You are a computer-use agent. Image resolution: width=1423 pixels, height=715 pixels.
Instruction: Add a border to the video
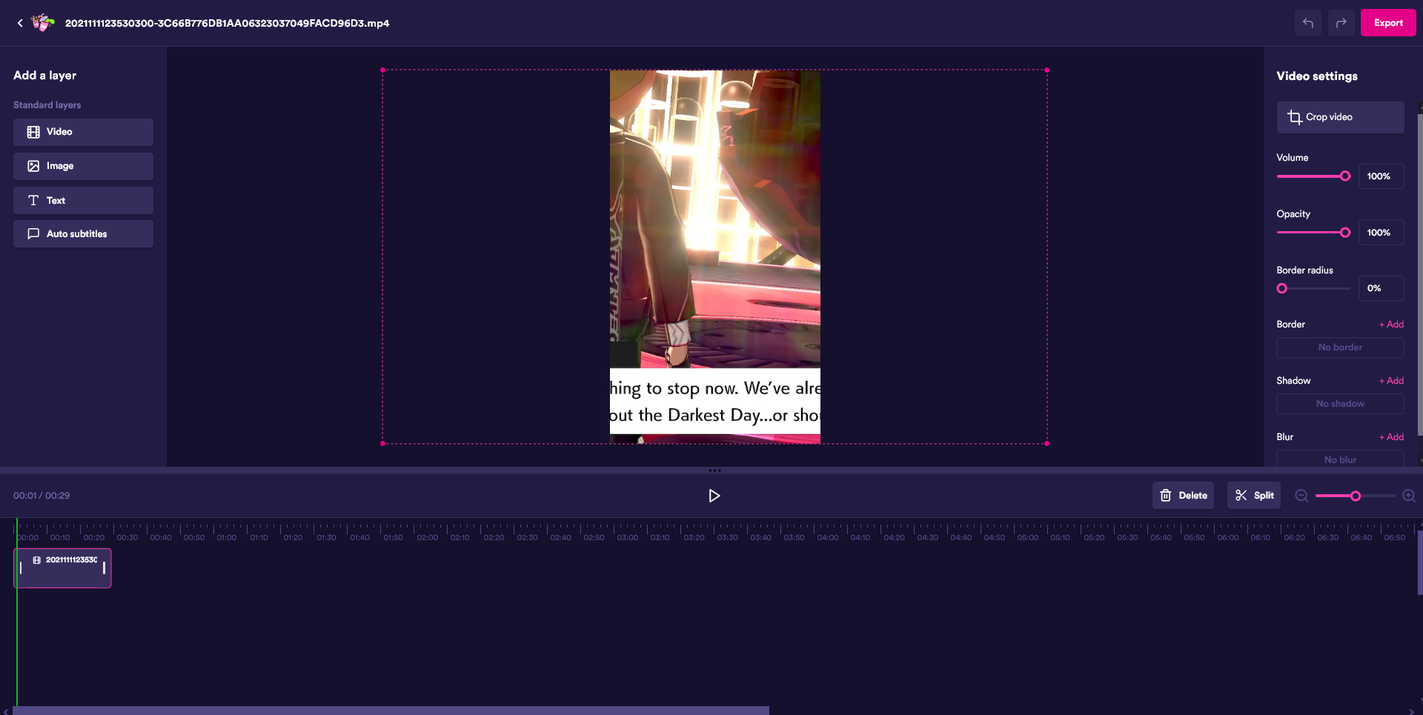(x=1391, y=325)
